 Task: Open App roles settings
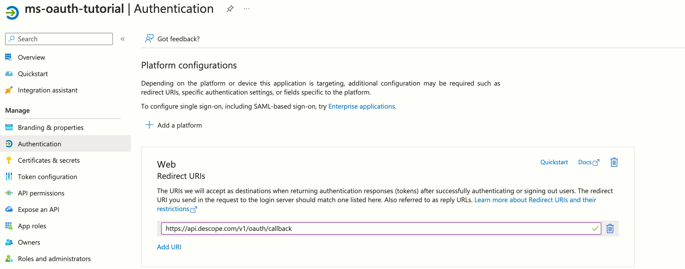[x=32, y=226]
